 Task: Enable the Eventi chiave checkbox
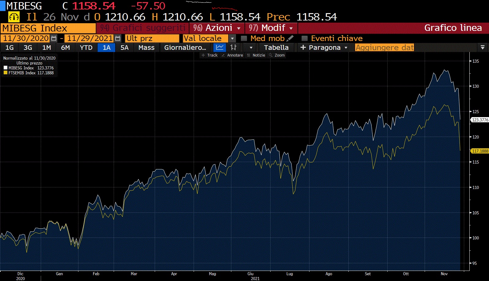coord(305,38)
